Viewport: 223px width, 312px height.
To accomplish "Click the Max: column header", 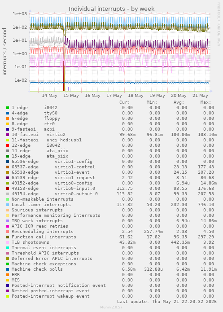I will (x=206, y=102).
